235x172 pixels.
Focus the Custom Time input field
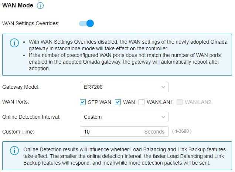coord(124,132)
